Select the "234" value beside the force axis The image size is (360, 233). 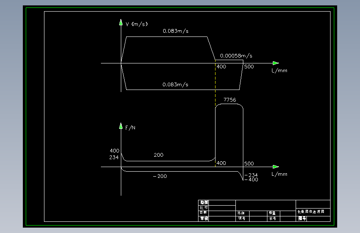(114, 157)
